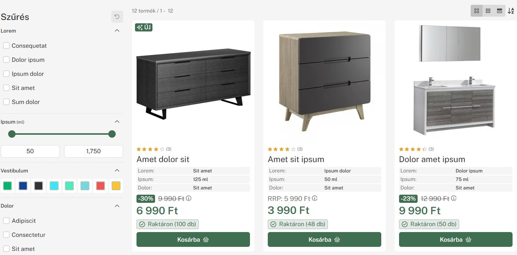Image resolution: width=517 pixels, height=255 pixels.
Task: Switch to two-column grid view
Action: 477,11
